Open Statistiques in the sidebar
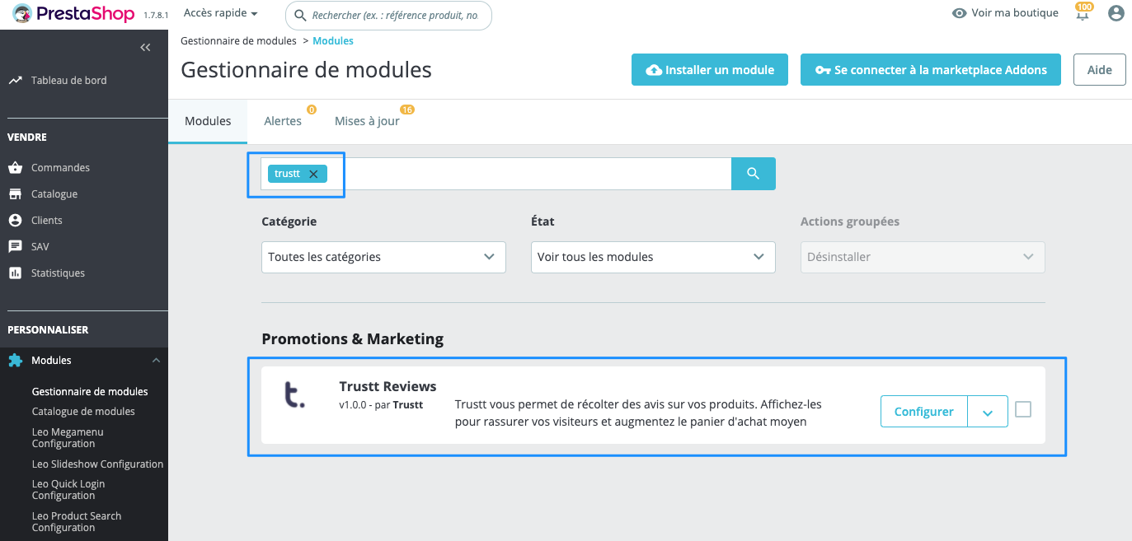 tap(58, 273)
